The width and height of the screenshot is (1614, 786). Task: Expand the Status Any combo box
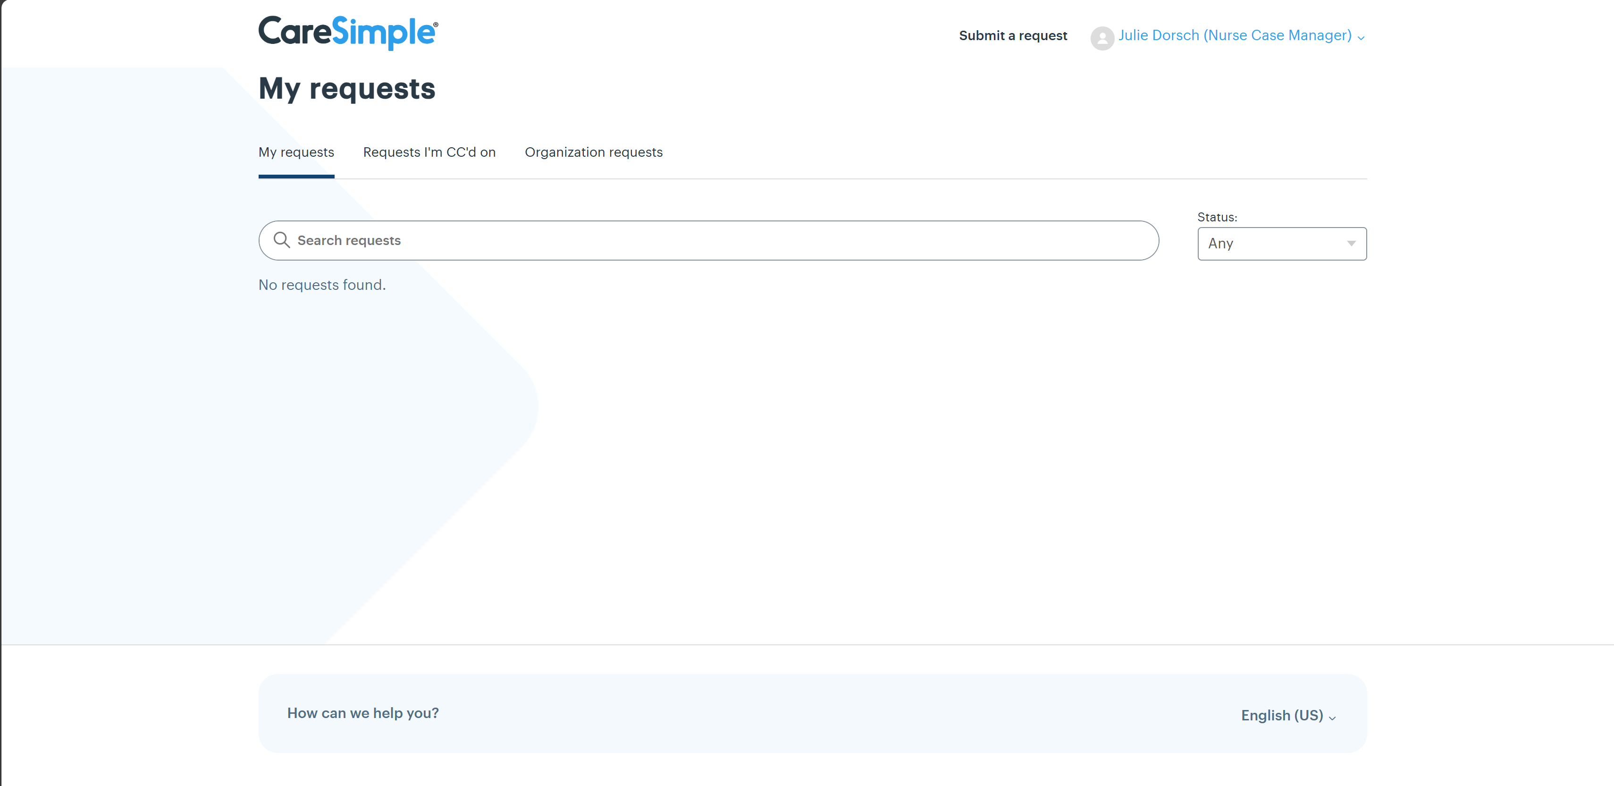pyautogui.click(x=1281, y=243)
